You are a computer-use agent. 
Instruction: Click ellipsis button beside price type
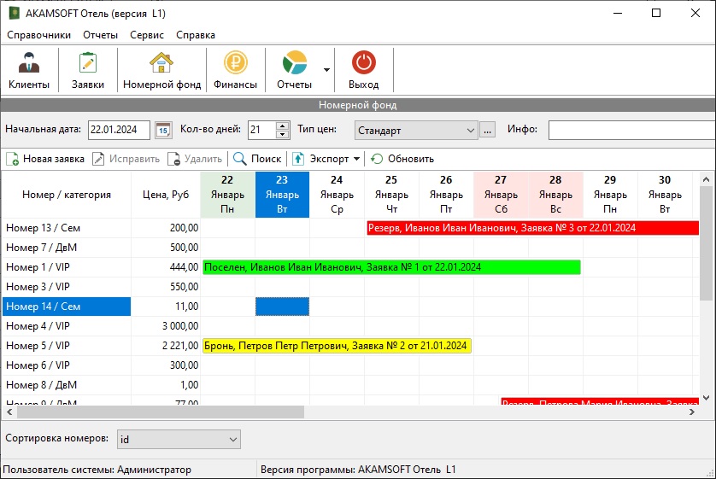click(x=487, y=130)
